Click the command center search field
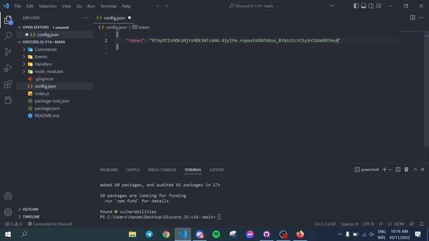The height and width of the screenshot is (241, 429). point(254,6)
